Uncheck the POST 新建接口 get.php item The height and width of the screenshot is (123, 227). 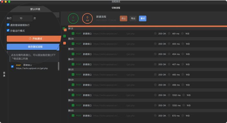(12, 67)
